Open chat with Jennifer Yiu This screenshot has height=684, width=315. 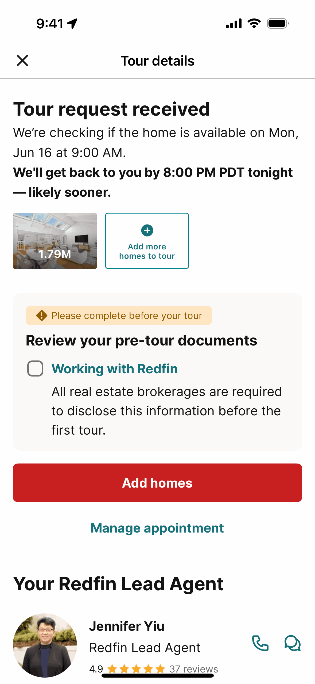[x=292, y=643]
